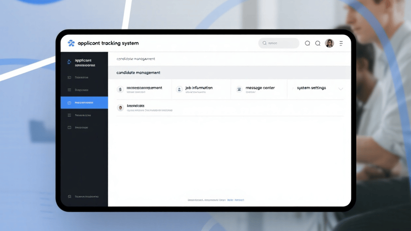Click the first card's round icon under candidate management
Screen dimensions: 411x231
120,89
